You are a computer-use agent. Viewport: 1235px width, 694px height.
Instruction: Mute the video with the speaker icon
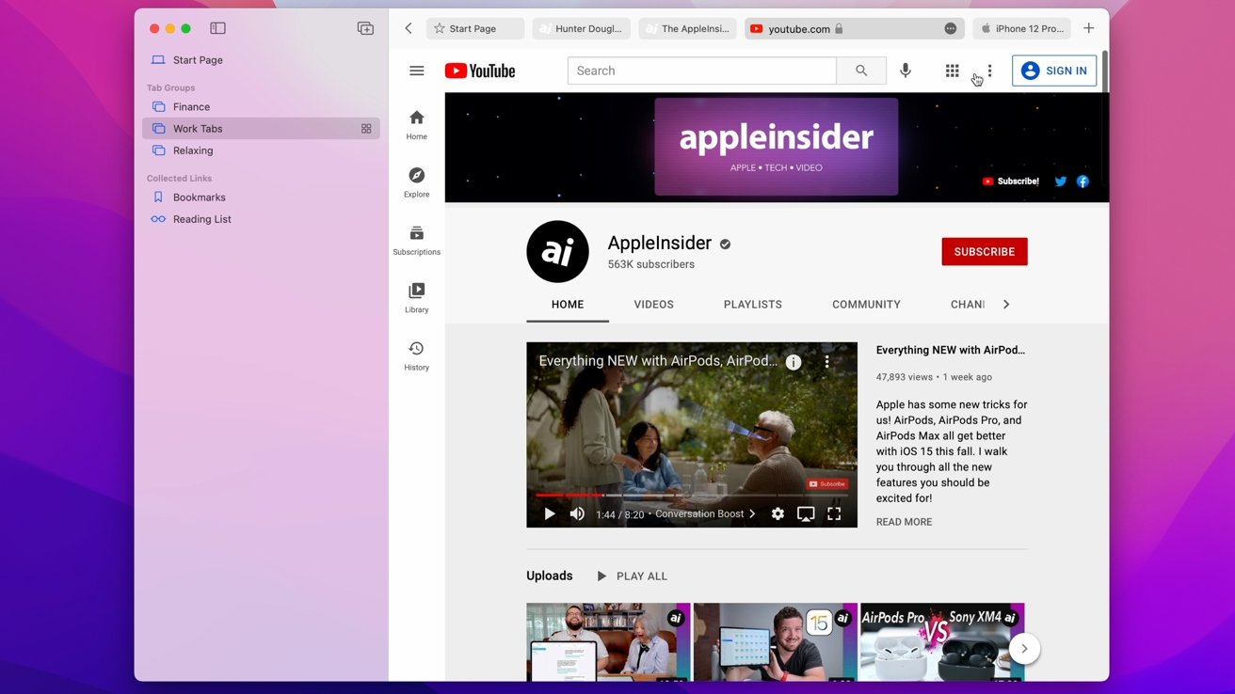(x=577, y=513)
